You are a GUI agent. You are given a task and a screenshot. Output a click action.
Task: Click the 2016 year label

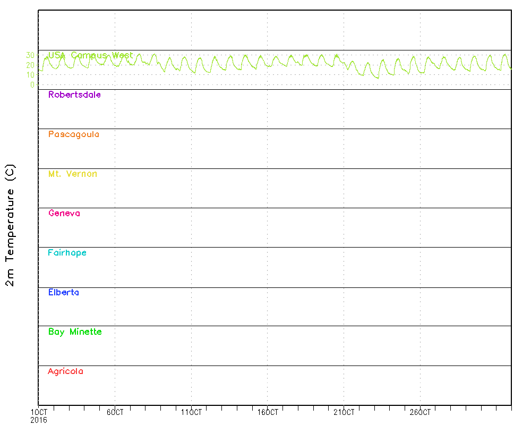click(x=38, y=420)
